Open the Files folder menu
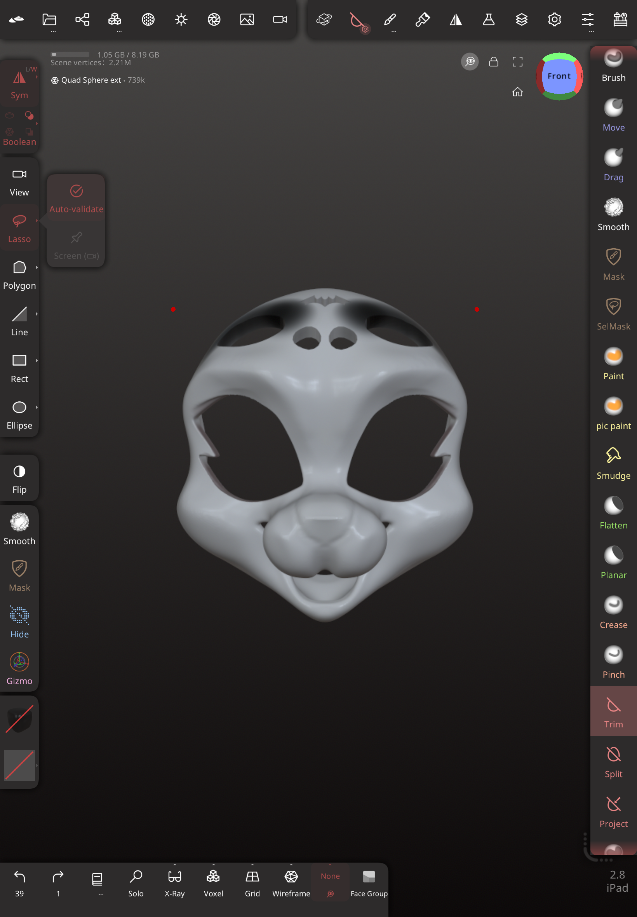Screen dimensions: 637x917 point(49,19)
